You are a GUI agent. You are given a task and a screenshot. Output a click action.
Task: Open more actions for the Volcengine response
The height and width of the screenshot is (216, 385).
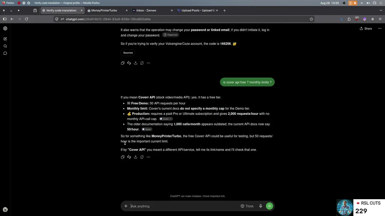tap(148, 63)
